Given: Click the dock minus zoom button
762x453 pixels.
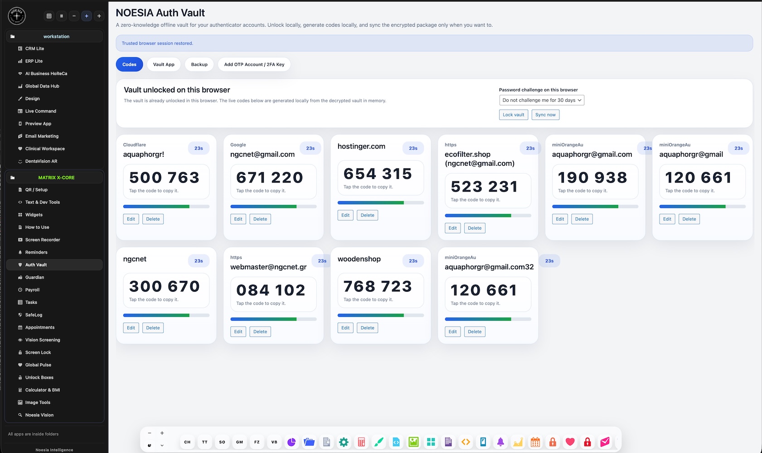Looking at the screenshot, I should click(150, 433).
